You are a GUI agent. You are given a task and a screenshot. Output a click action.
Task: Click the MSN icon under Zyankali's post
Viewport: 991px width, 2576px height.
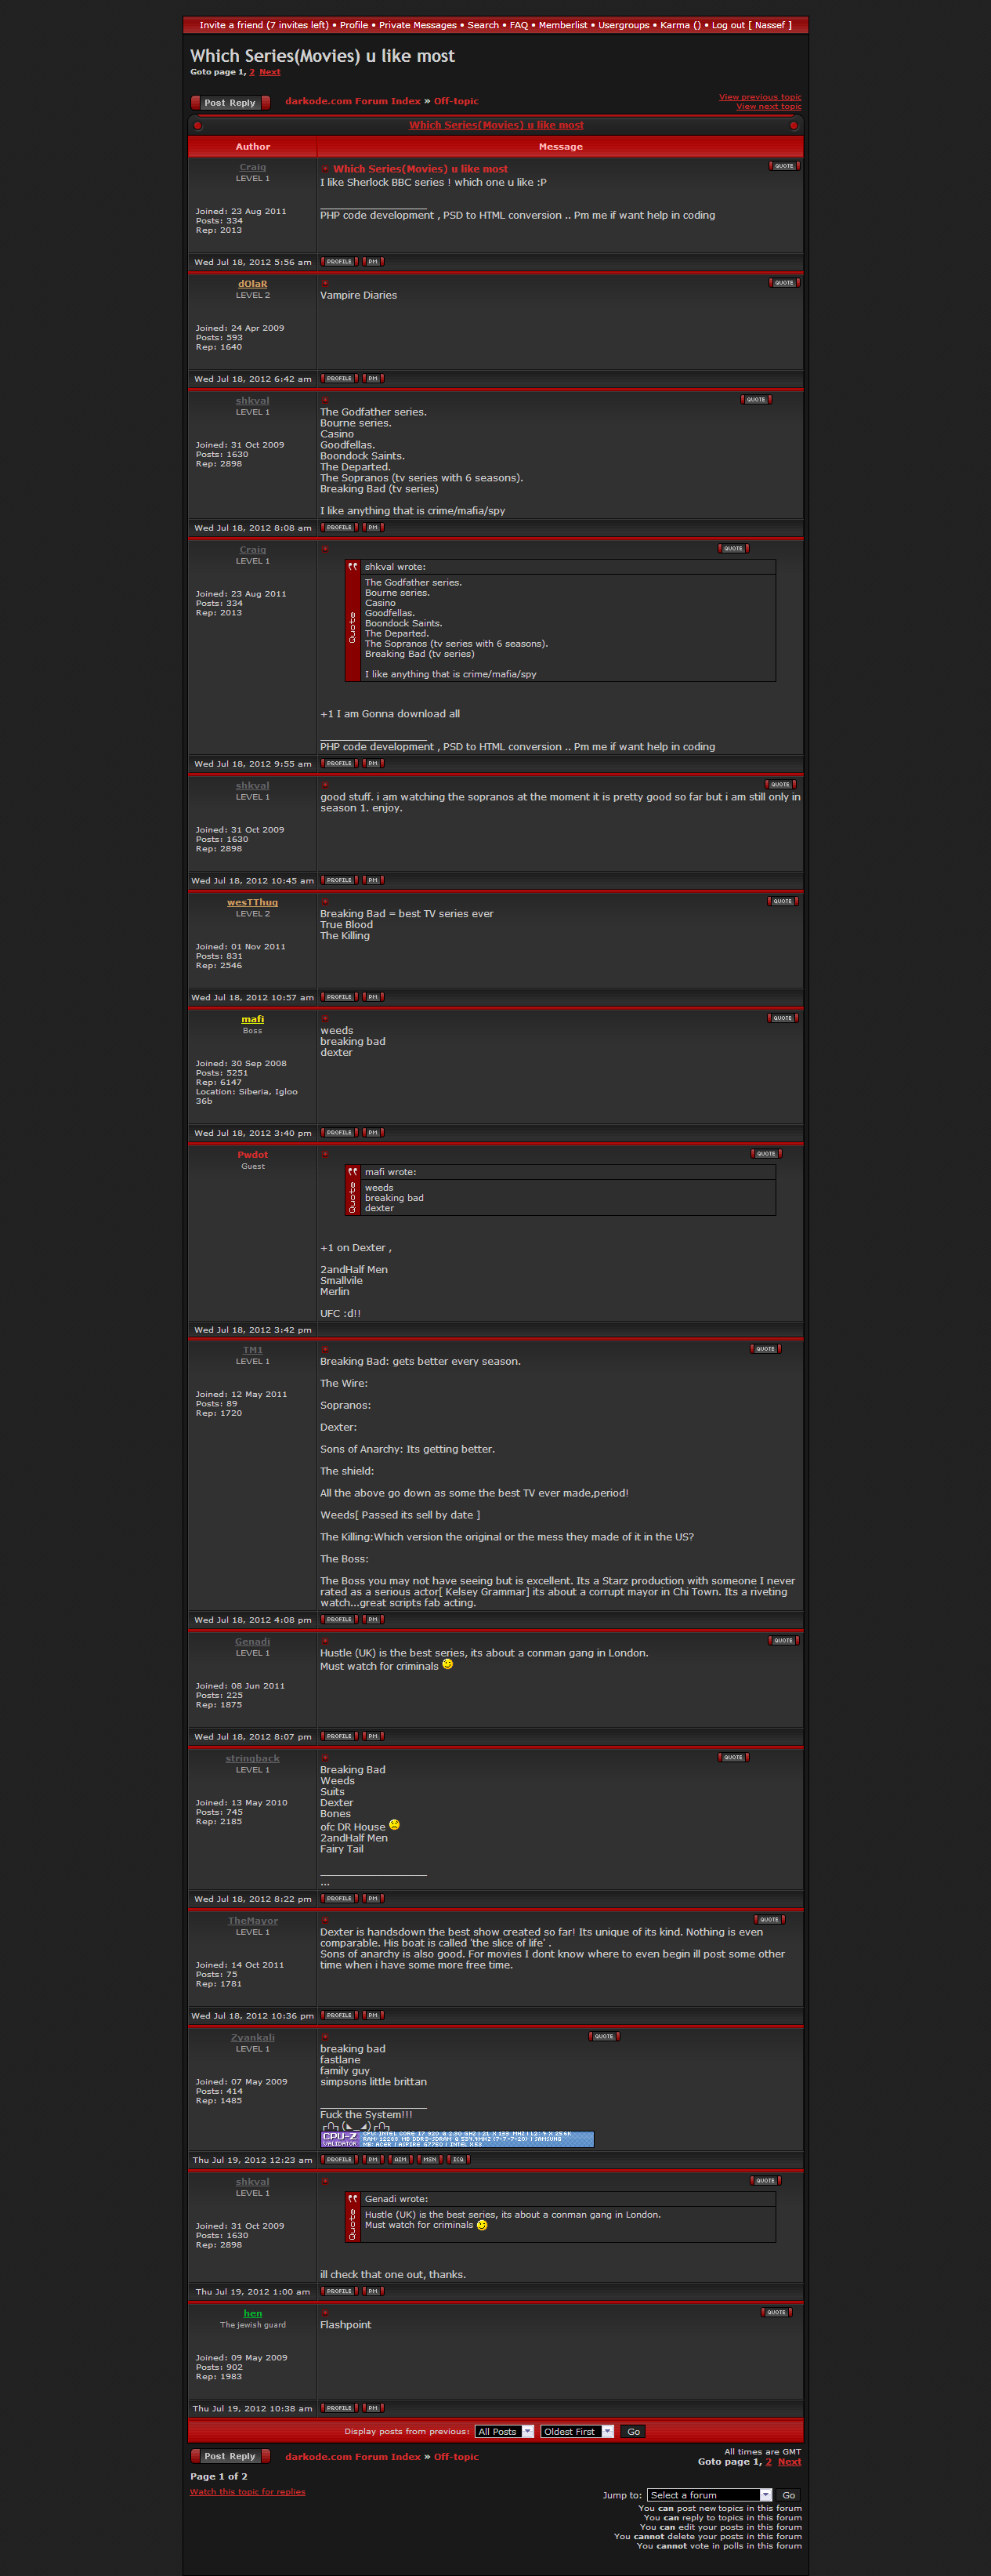(429, 2159)
